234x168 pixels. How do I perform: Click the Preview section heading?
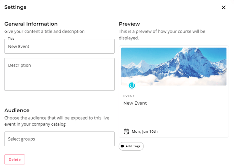(129, 24)
